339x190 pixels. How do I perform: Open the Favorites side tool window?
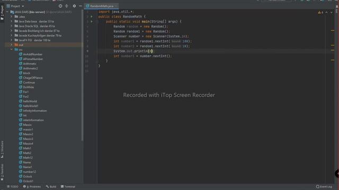pyautogui.click(x=2, y=173)
